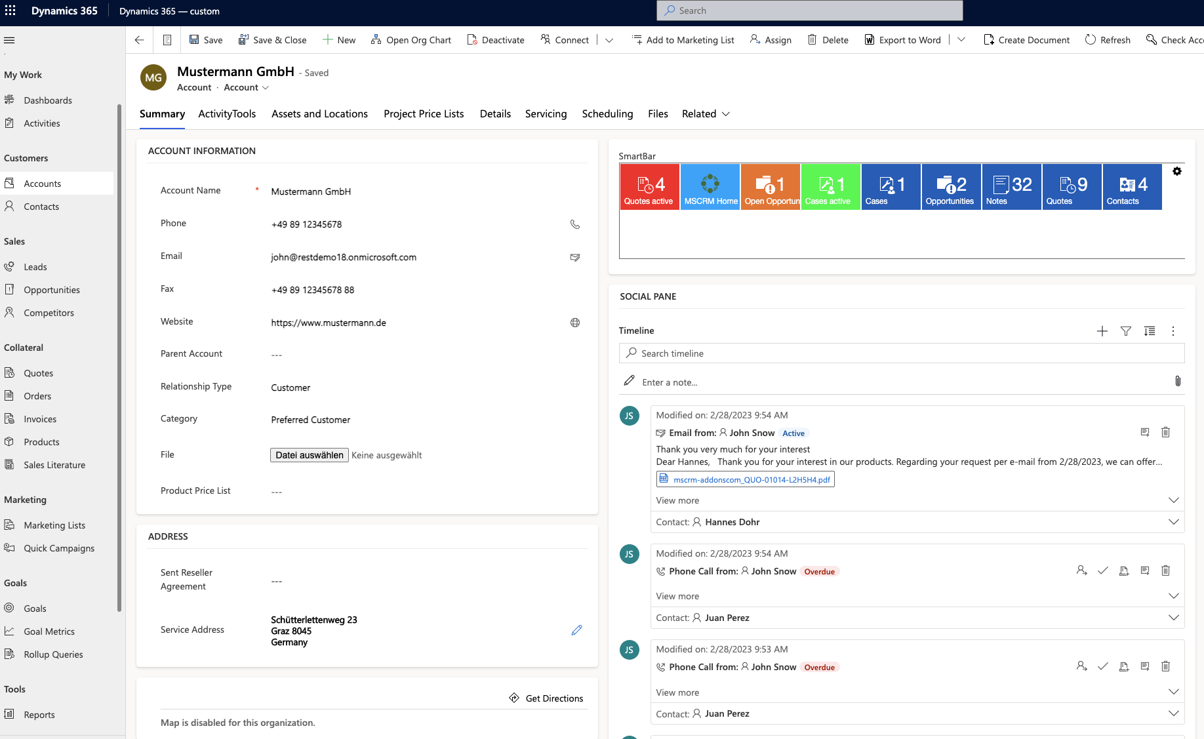
Task: Delete the 9:53 AM phone call record
Action: click(x=1165, y=666)
